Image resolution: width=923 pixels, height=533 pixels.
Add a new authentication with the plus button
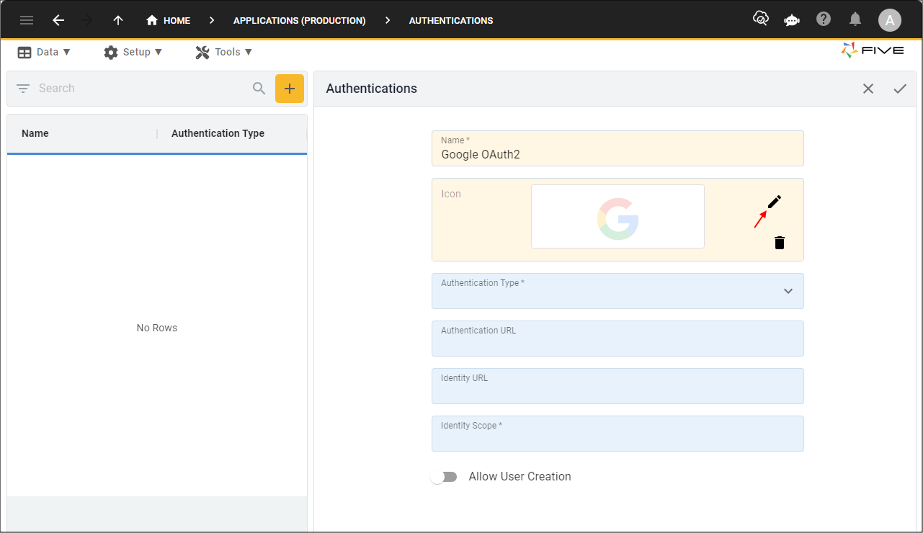point(290,89)
